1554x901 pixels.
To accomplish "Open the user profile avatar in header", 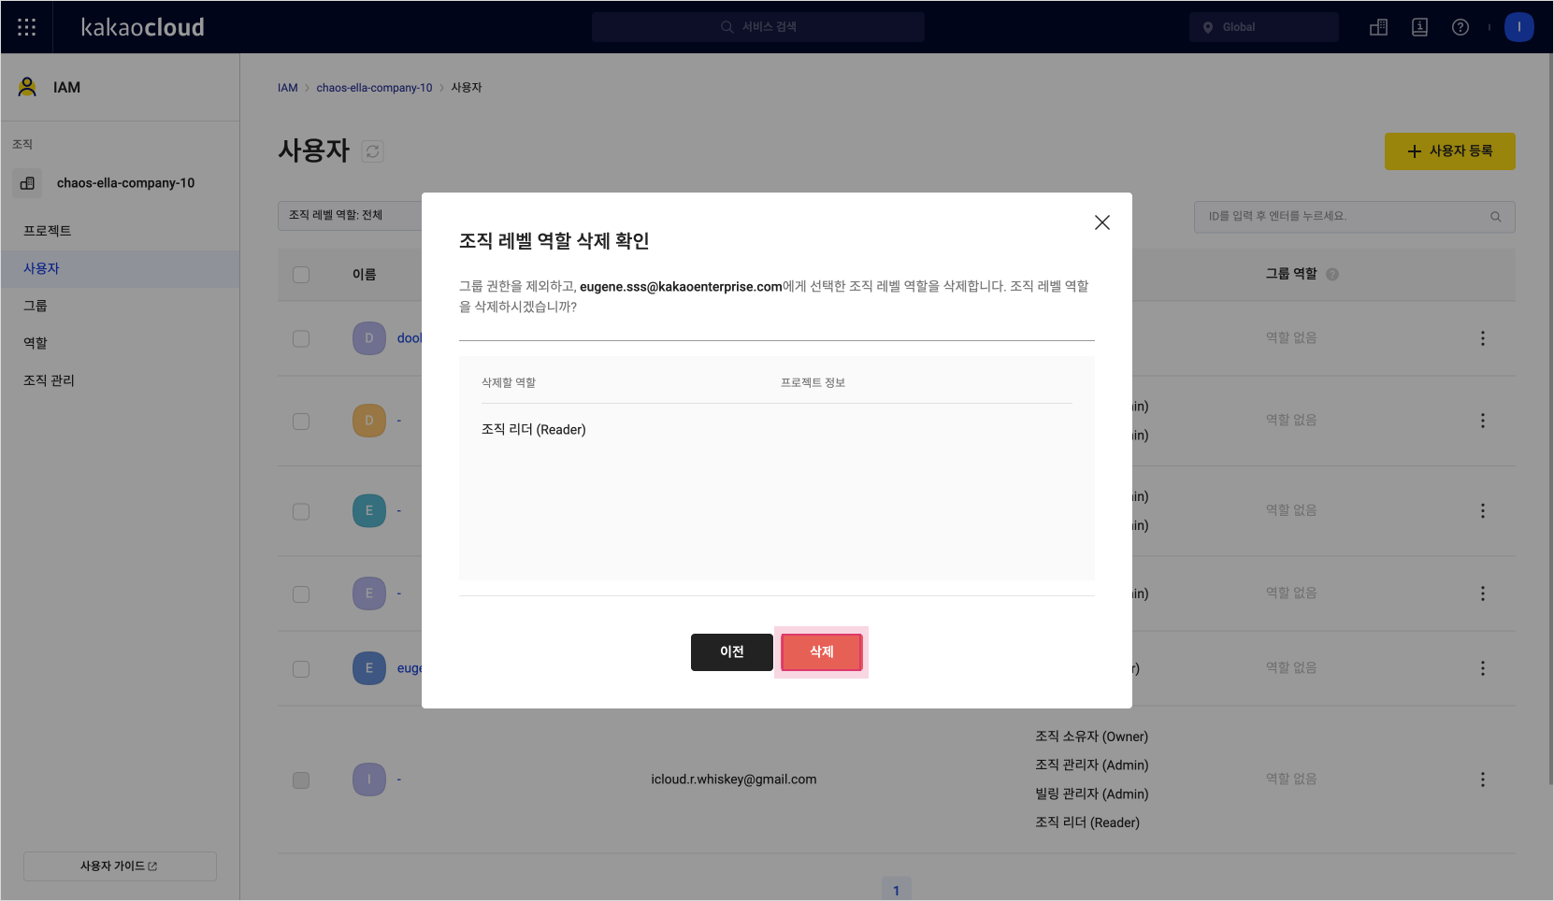I will 1519,27.
